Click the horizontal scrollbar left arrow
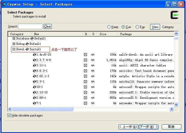 pos(10,109)
